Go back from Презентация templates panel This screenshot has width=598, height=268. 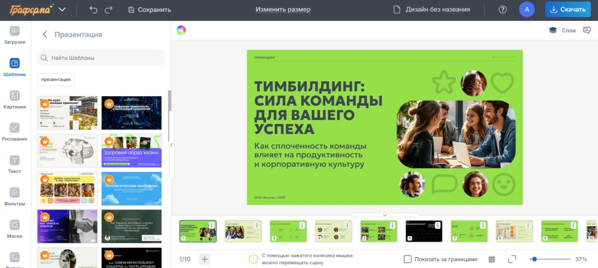pos(45,34)
